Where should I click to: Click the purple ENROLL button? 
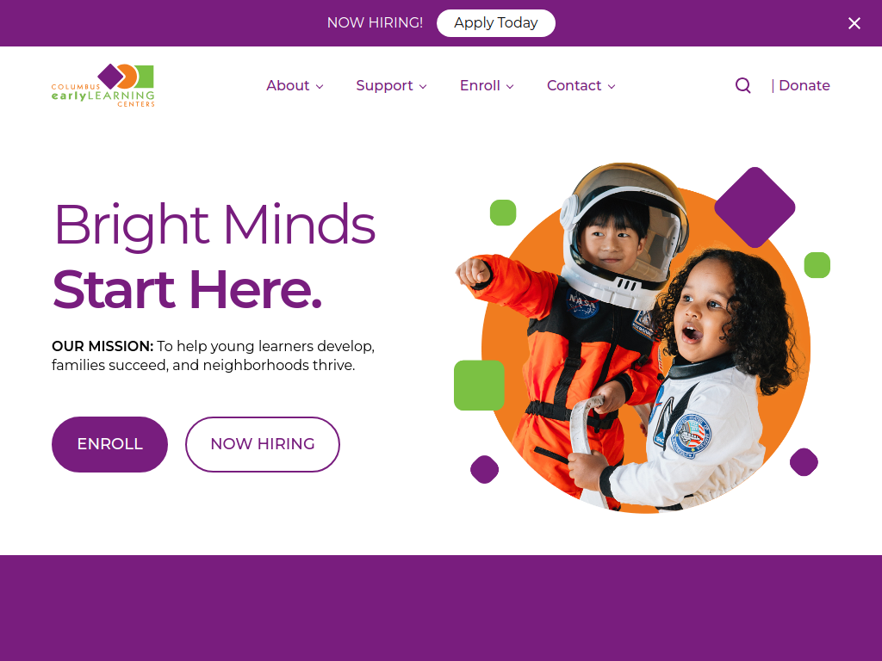click(x=109, y=444)
